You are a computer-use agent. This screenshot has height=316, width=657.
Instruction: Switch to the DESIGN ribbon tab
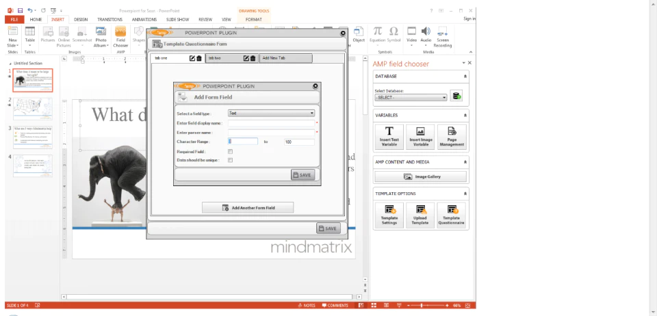81,19
